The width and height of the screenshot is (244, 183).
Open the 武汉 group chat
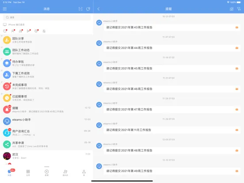(x=47, y=156)
